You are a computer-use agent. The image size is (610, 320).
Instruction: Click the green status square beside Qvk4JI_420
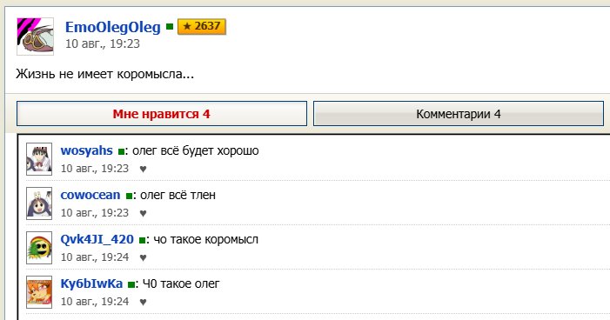142,240
